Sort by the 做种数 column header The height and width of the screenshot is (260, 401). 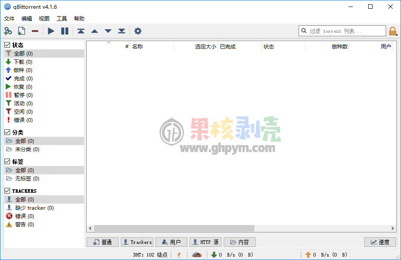click(327, 47)
